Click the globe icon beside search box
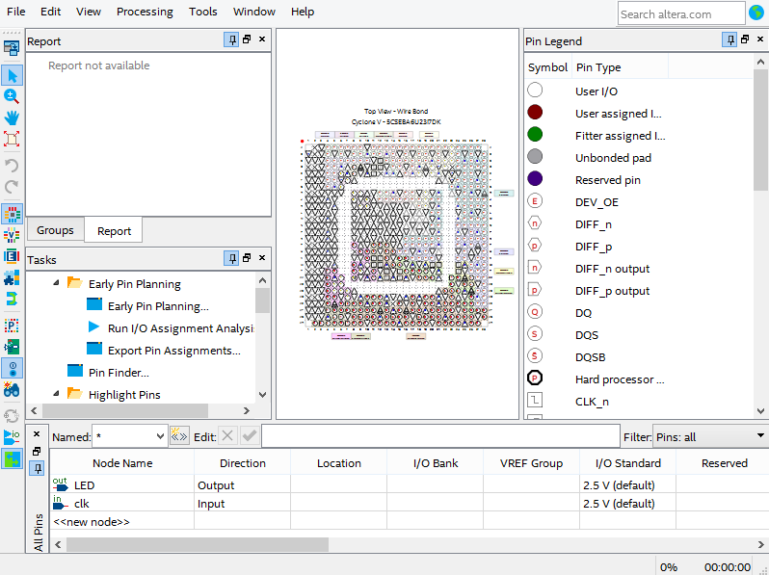The width and height of the screenshot is (769, 575). point(757,13)
